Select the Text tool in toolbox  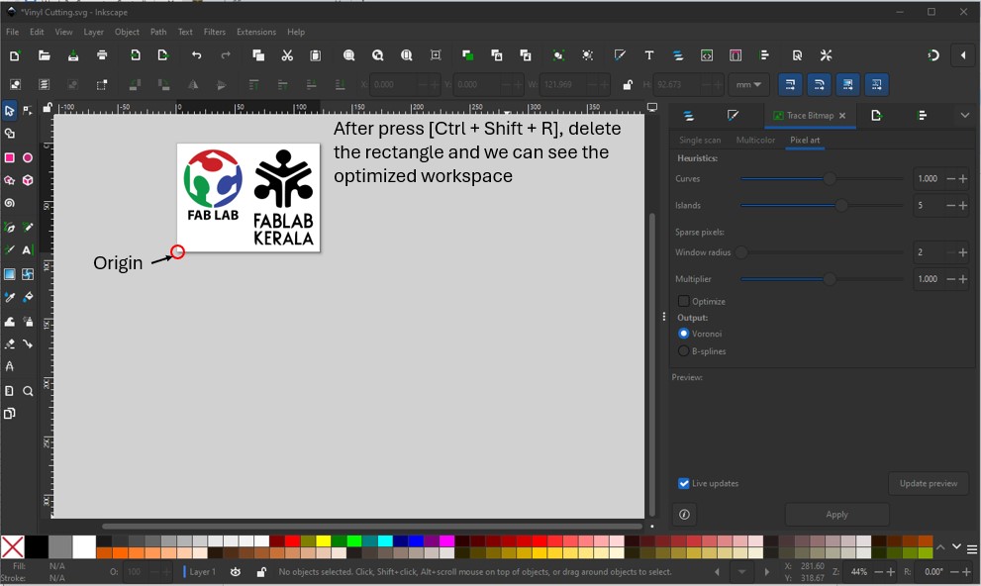pos(28,250)
